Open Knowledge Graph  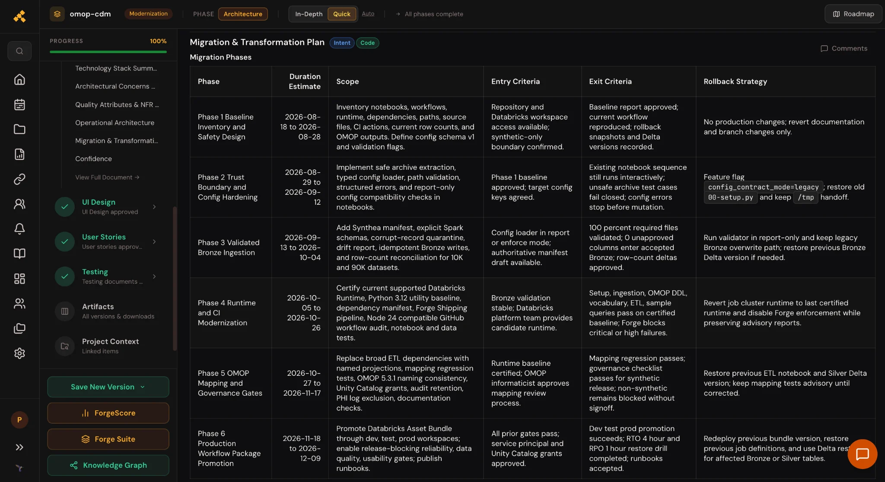[108, 465]
